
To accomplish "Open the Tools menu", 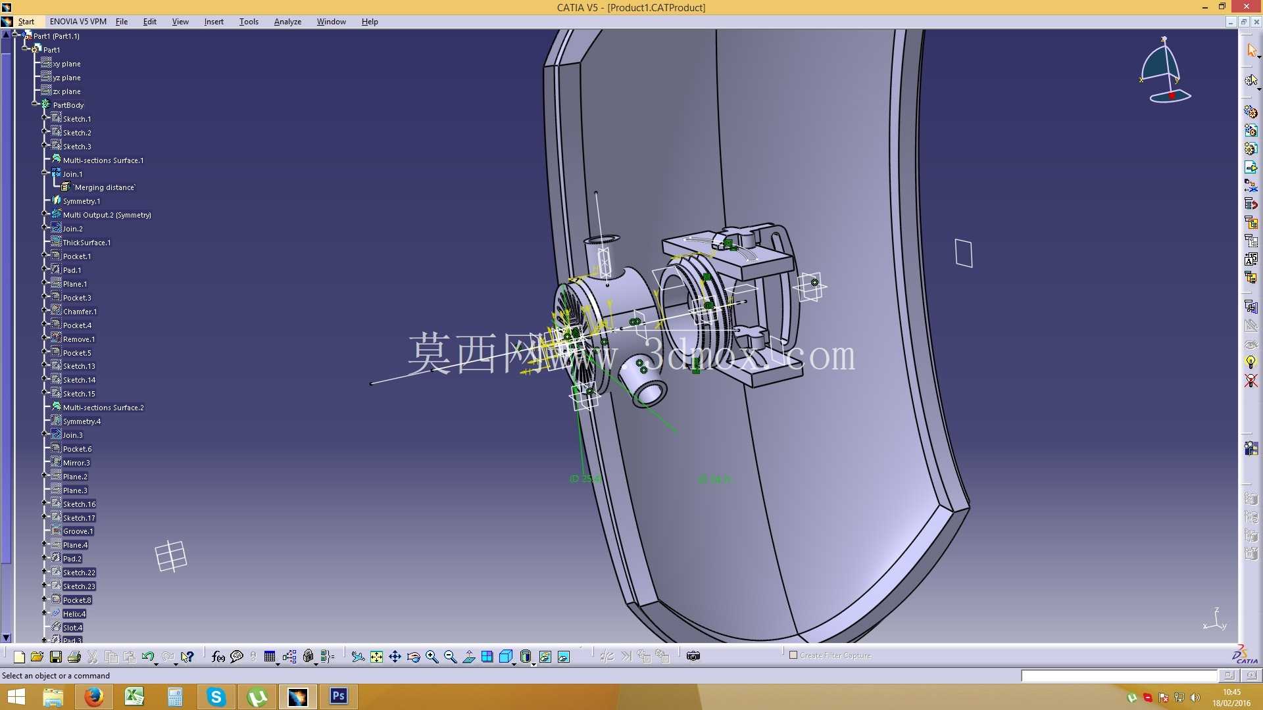I will 249,22.
